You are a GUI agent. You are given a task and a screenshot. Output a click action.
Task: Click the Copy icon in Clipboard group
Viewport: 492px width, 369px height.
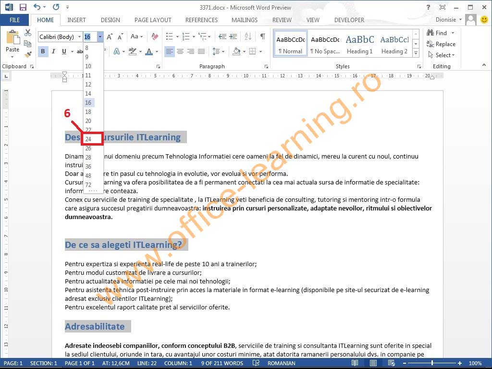click(27, 44)
